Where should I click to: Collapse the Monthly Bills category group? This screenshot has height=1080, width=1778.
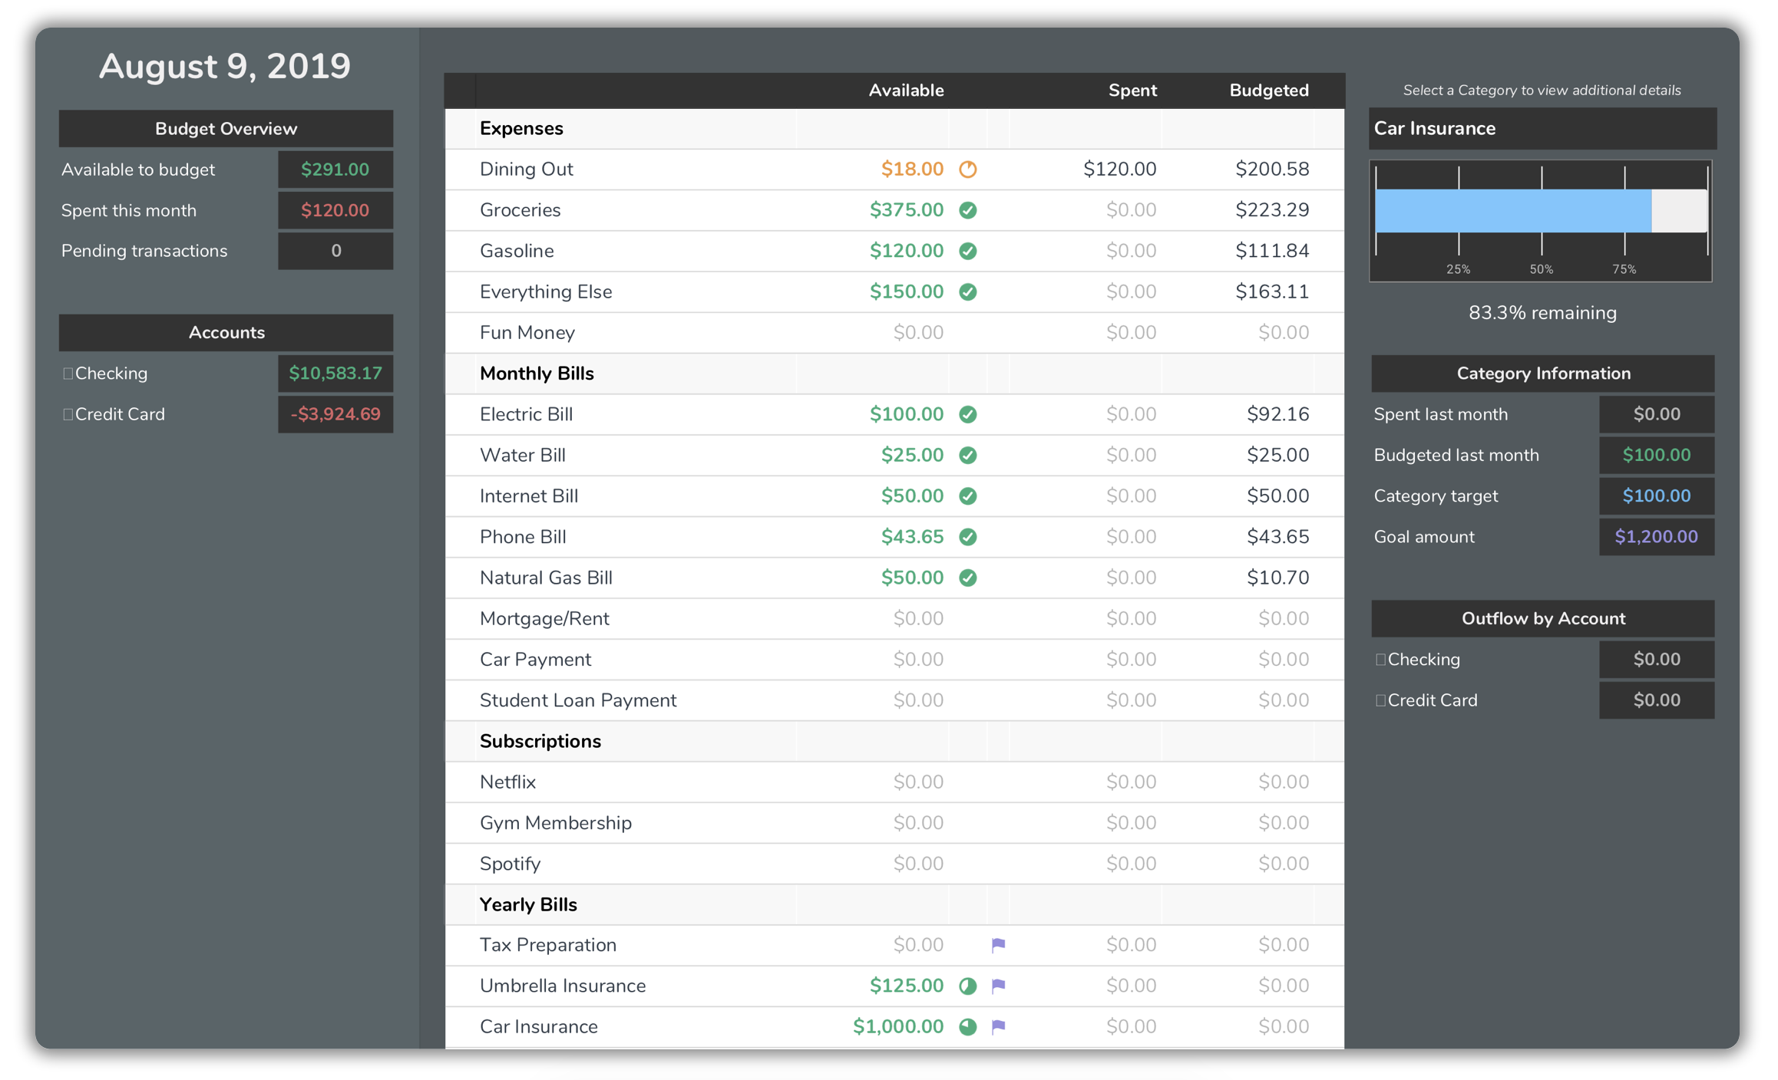coord(537,374)
